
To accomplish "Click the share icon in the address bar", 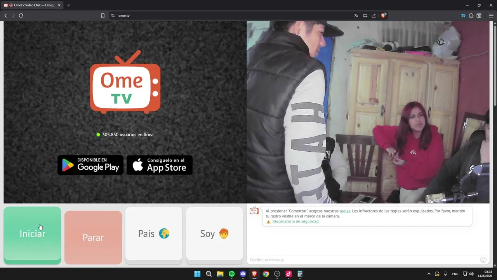I will coord(374,16).
